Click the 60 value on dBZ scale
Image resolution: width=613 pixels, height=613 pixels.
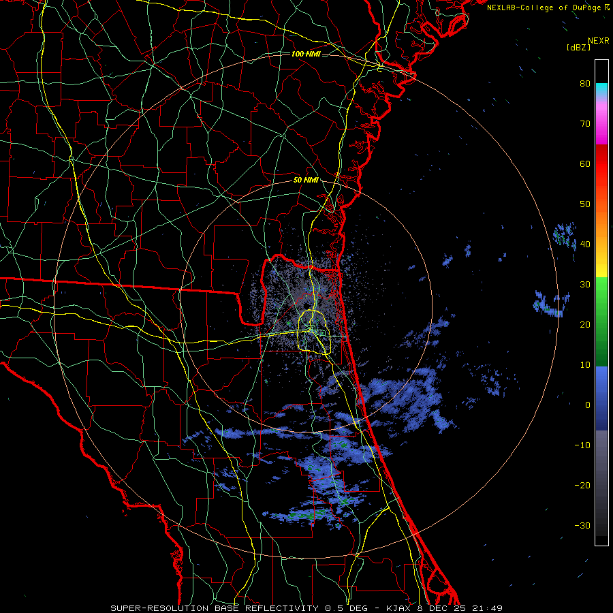[585, 163]
